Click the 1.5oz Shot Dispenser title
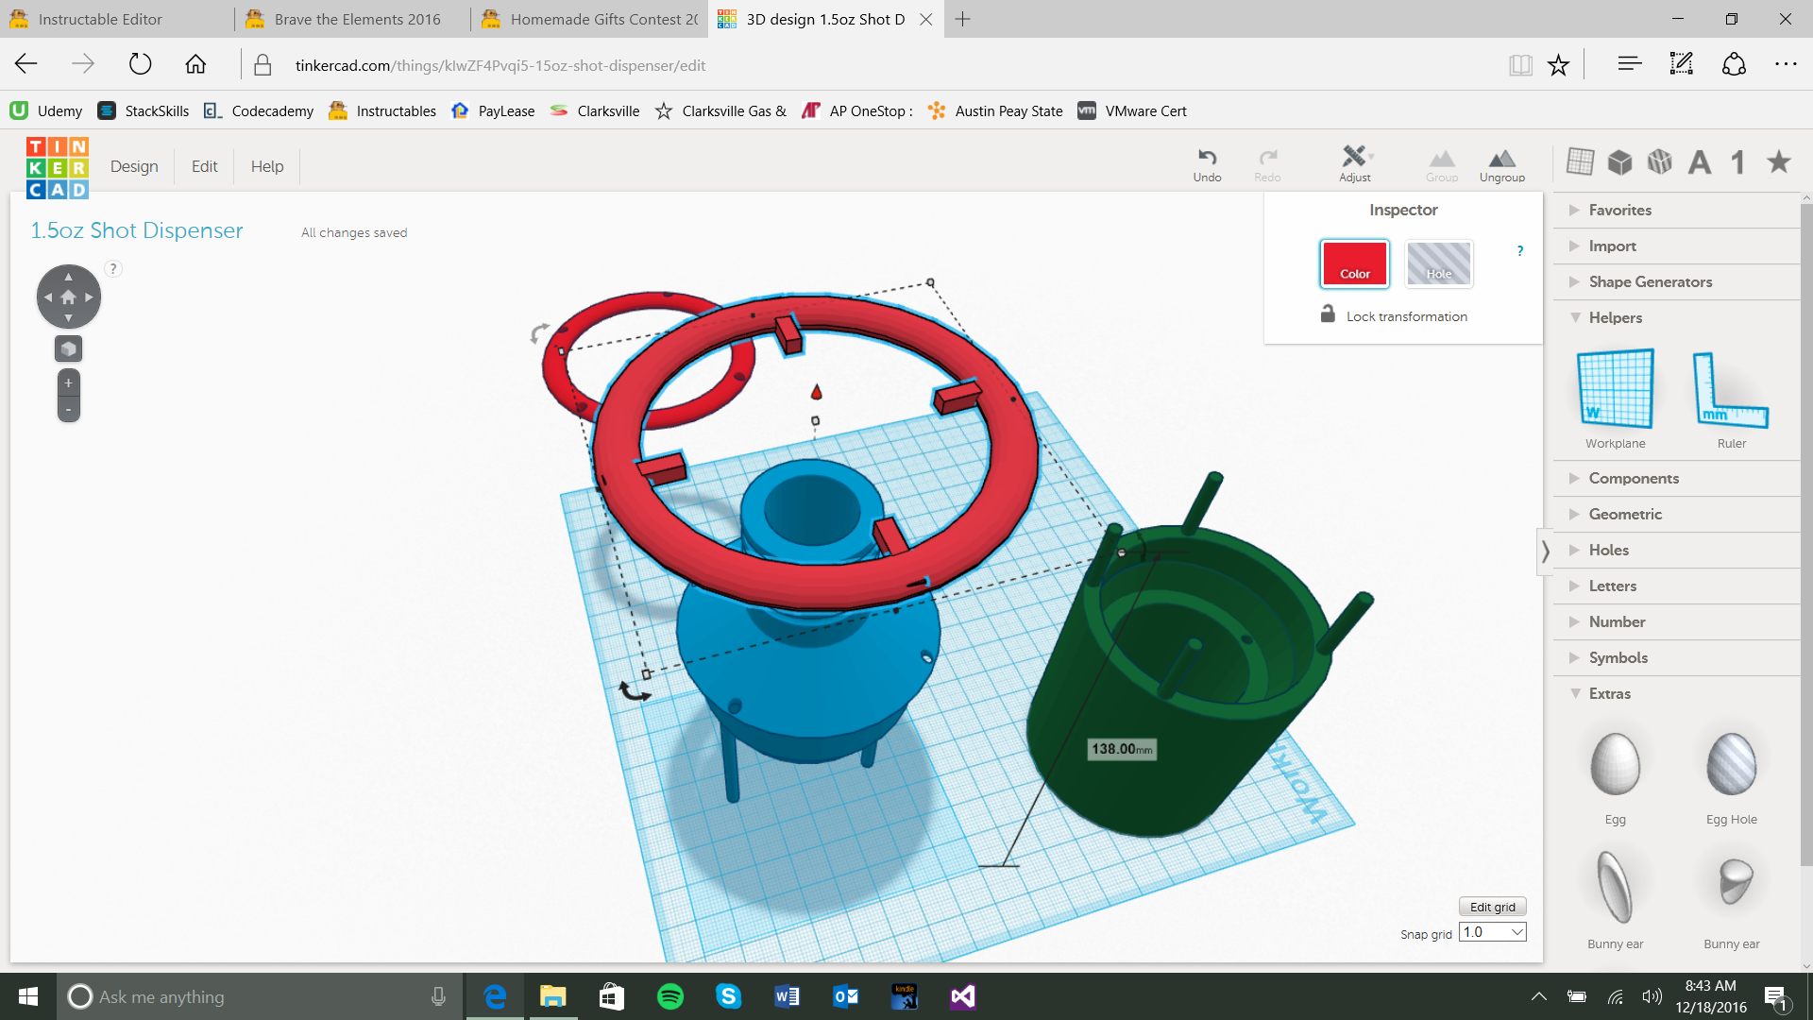Screen dimensions: 1813x1020 tap(137, 230)
